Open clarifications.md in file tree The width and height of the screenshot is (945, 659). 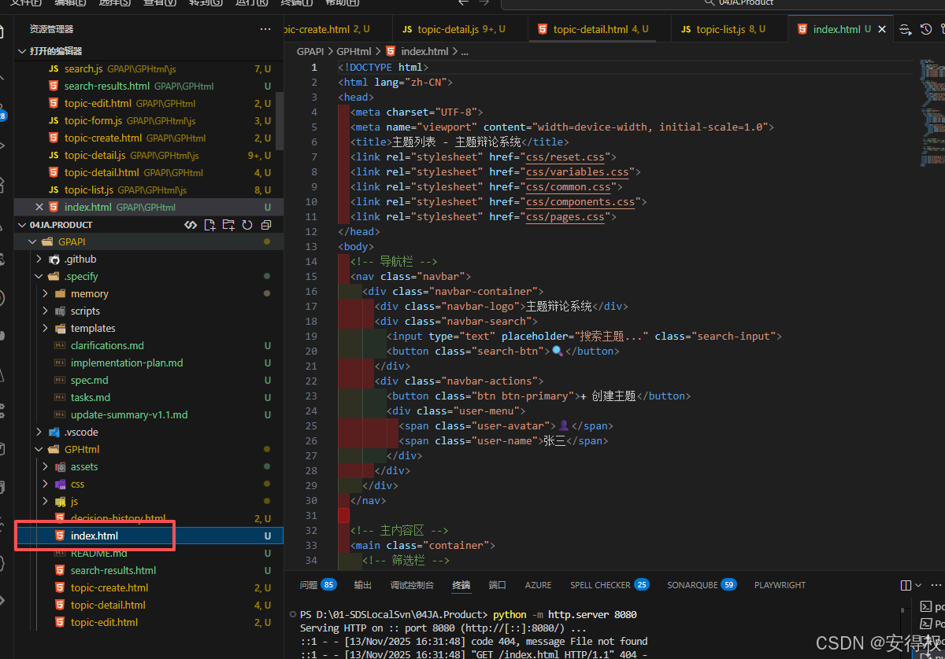click(x=107, y=345)
